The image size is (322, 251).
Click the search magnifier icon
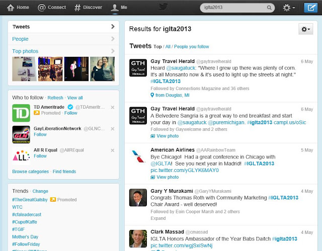[269, 8]
